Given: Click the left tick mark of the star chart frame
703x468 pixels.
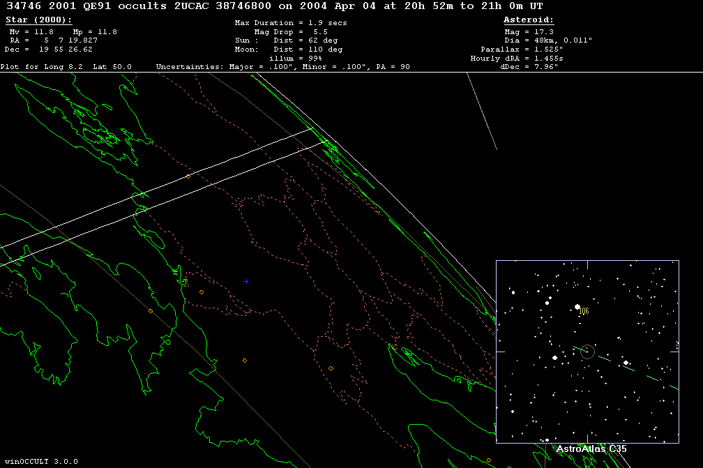Looking at the screenshot, I should tap(499, 352).
